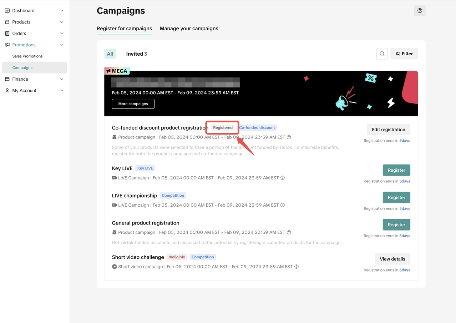Click Edit registration for Co-funded discount

point(389,130)
